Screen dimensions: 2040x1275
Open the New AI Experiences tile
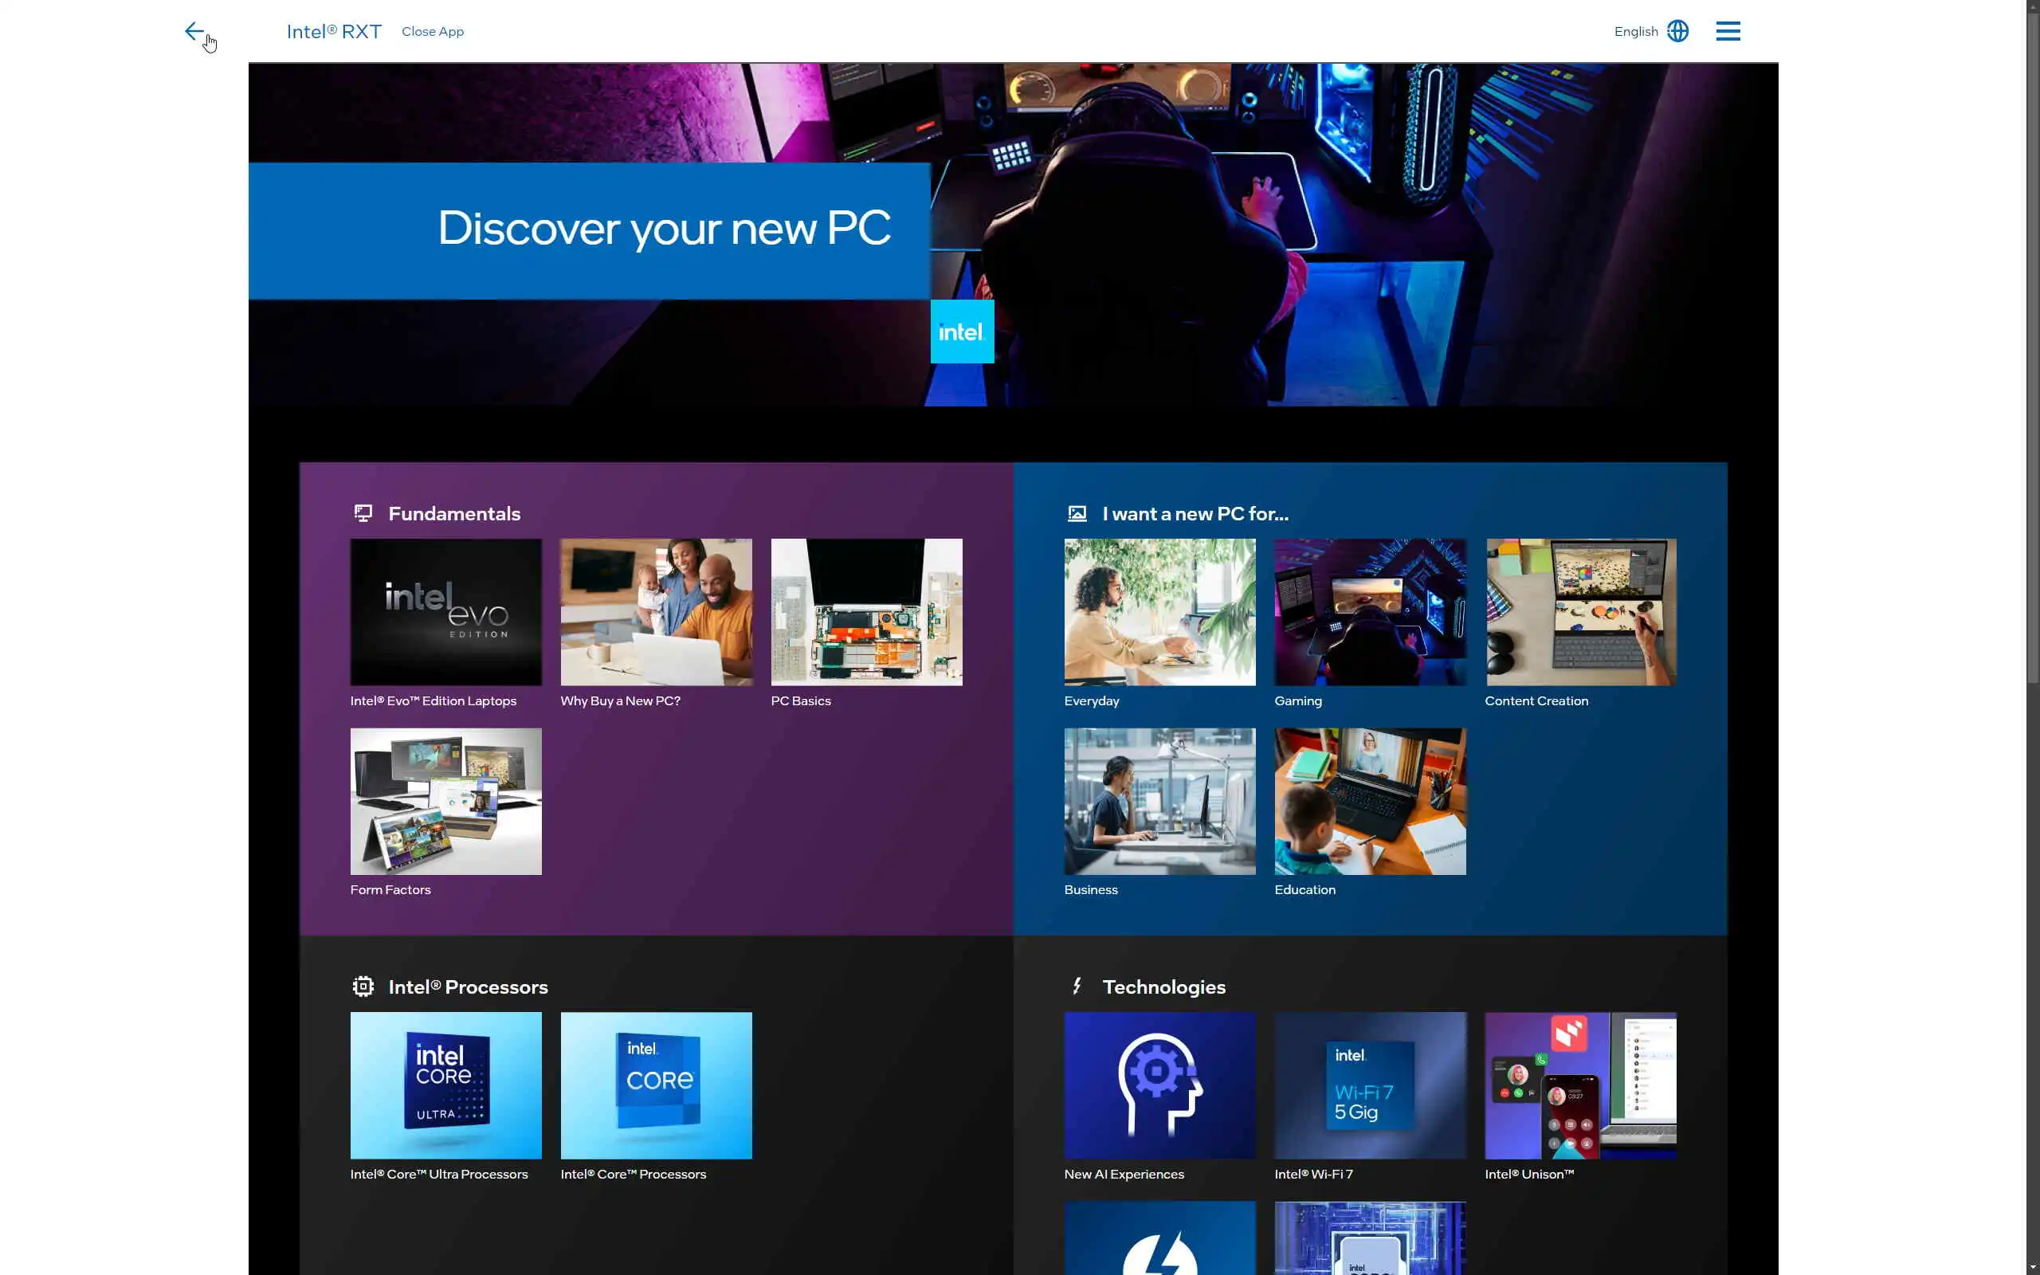(x=1159, y=1085)
